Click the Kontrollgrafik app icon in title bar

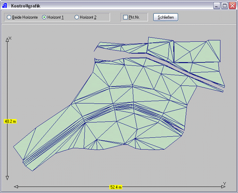5,6
